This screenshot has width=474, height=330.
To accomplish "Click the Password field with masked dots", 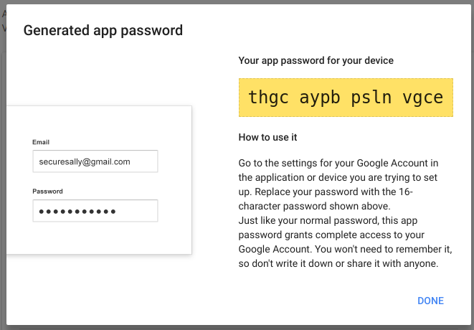I will pos(95,211).
